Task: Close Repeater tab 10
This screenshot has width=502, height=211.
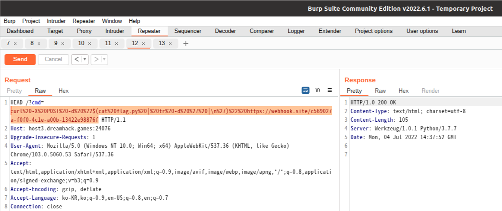Action: click(x=90, y=43)
